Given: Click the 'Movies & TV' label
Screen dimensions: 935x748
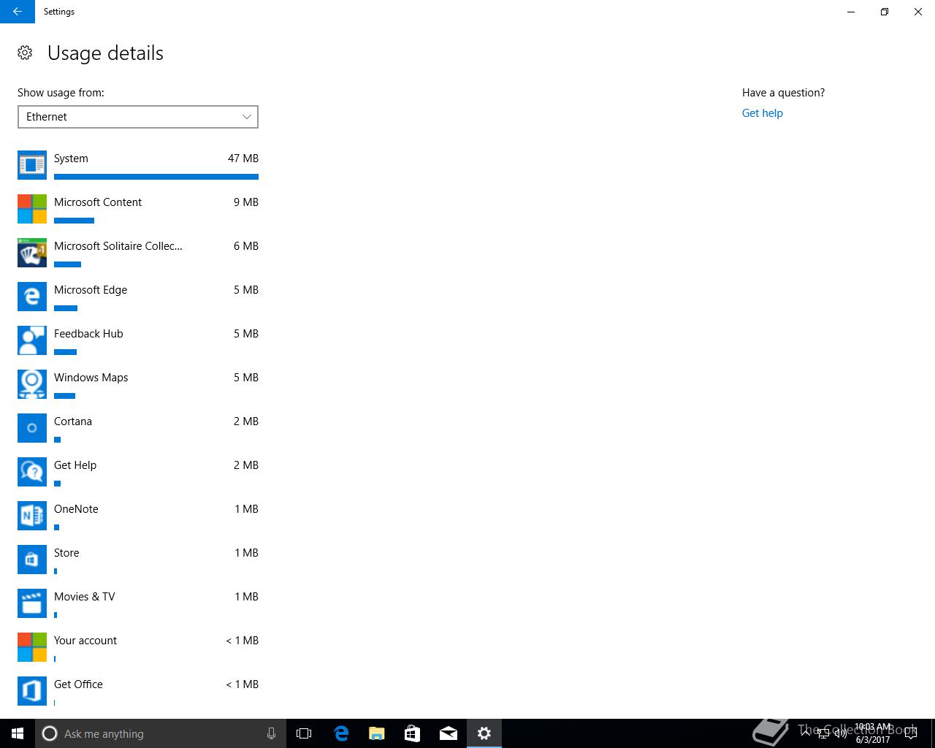Looking at the screenshot, I should pyautogui.click(x=85, y=597).
